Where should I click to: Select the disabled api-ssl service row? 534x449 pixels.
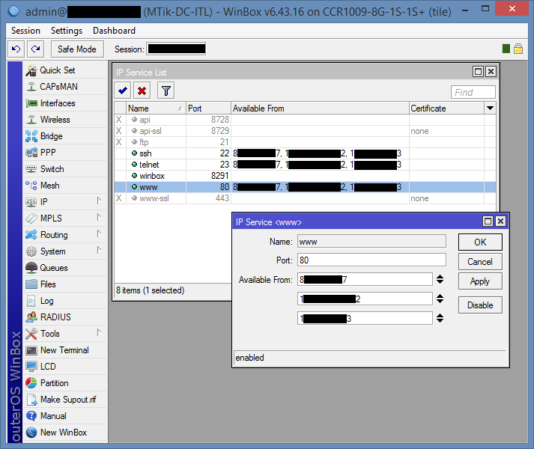[305, 131]
